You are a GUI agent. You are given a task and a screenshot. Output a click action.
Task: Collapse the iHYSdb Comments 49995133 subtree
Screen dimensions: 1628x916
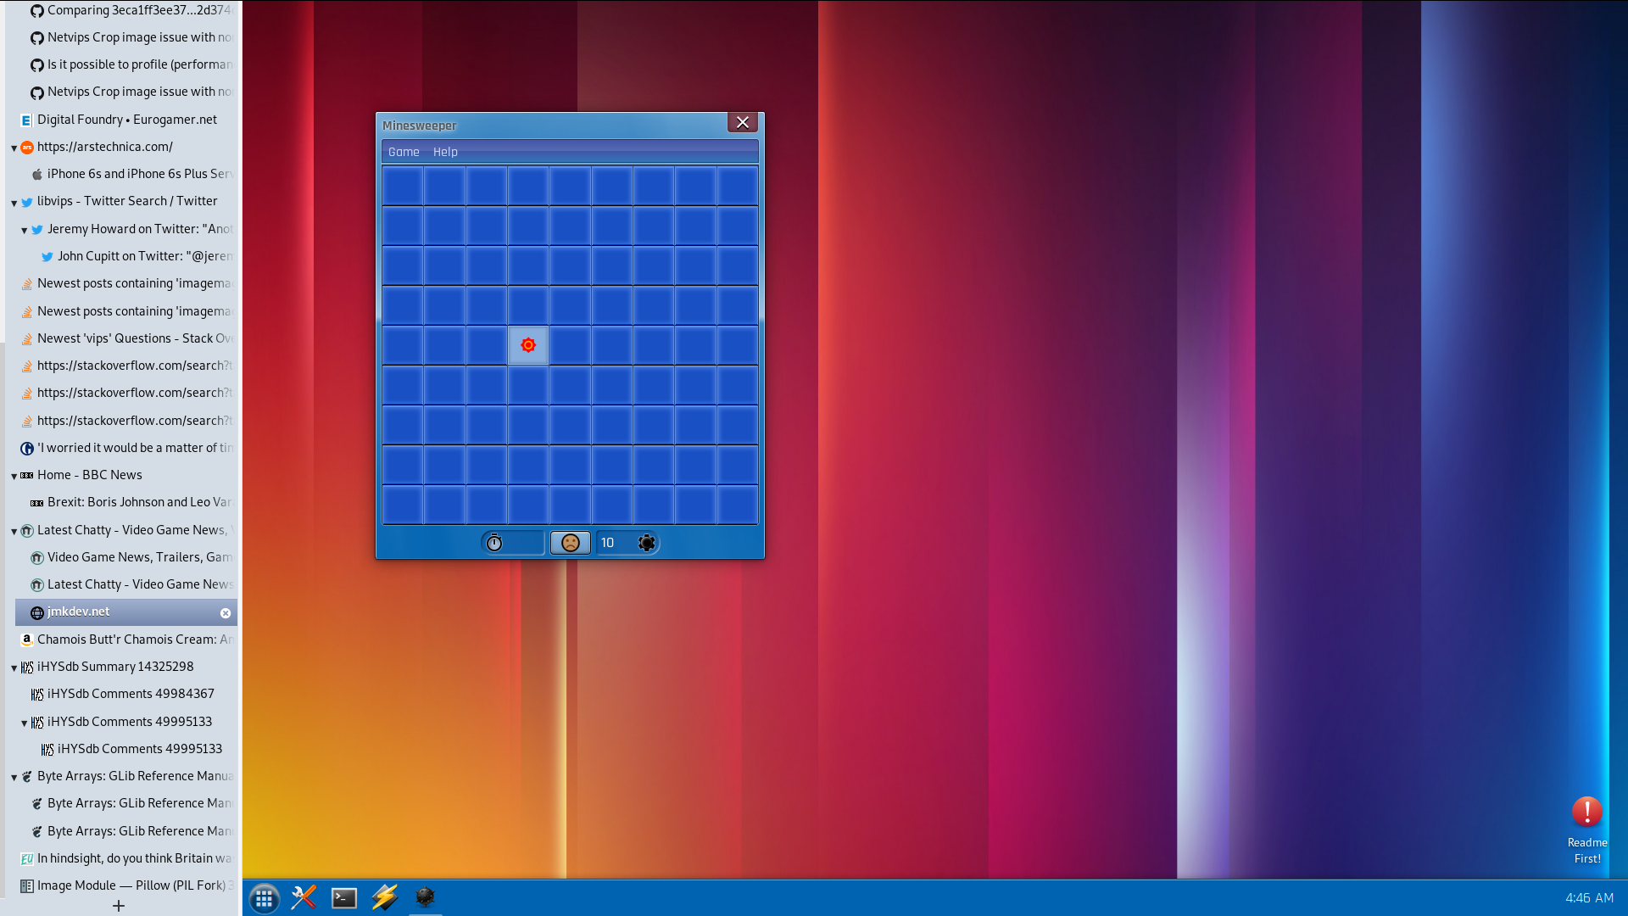pyautogui.click(x=25, y=723)
